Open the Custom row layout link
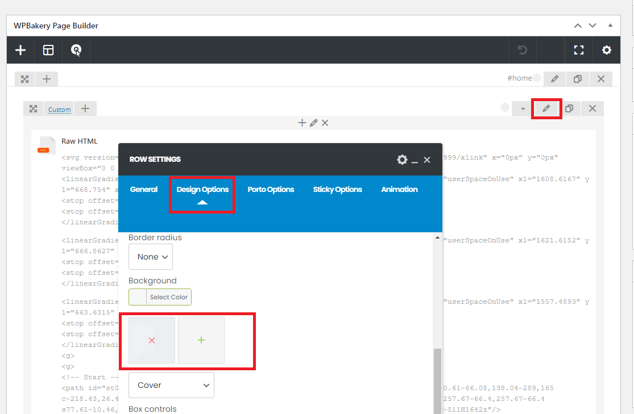The height and width of the screenshot is (414, 634). tap(60, 110)
